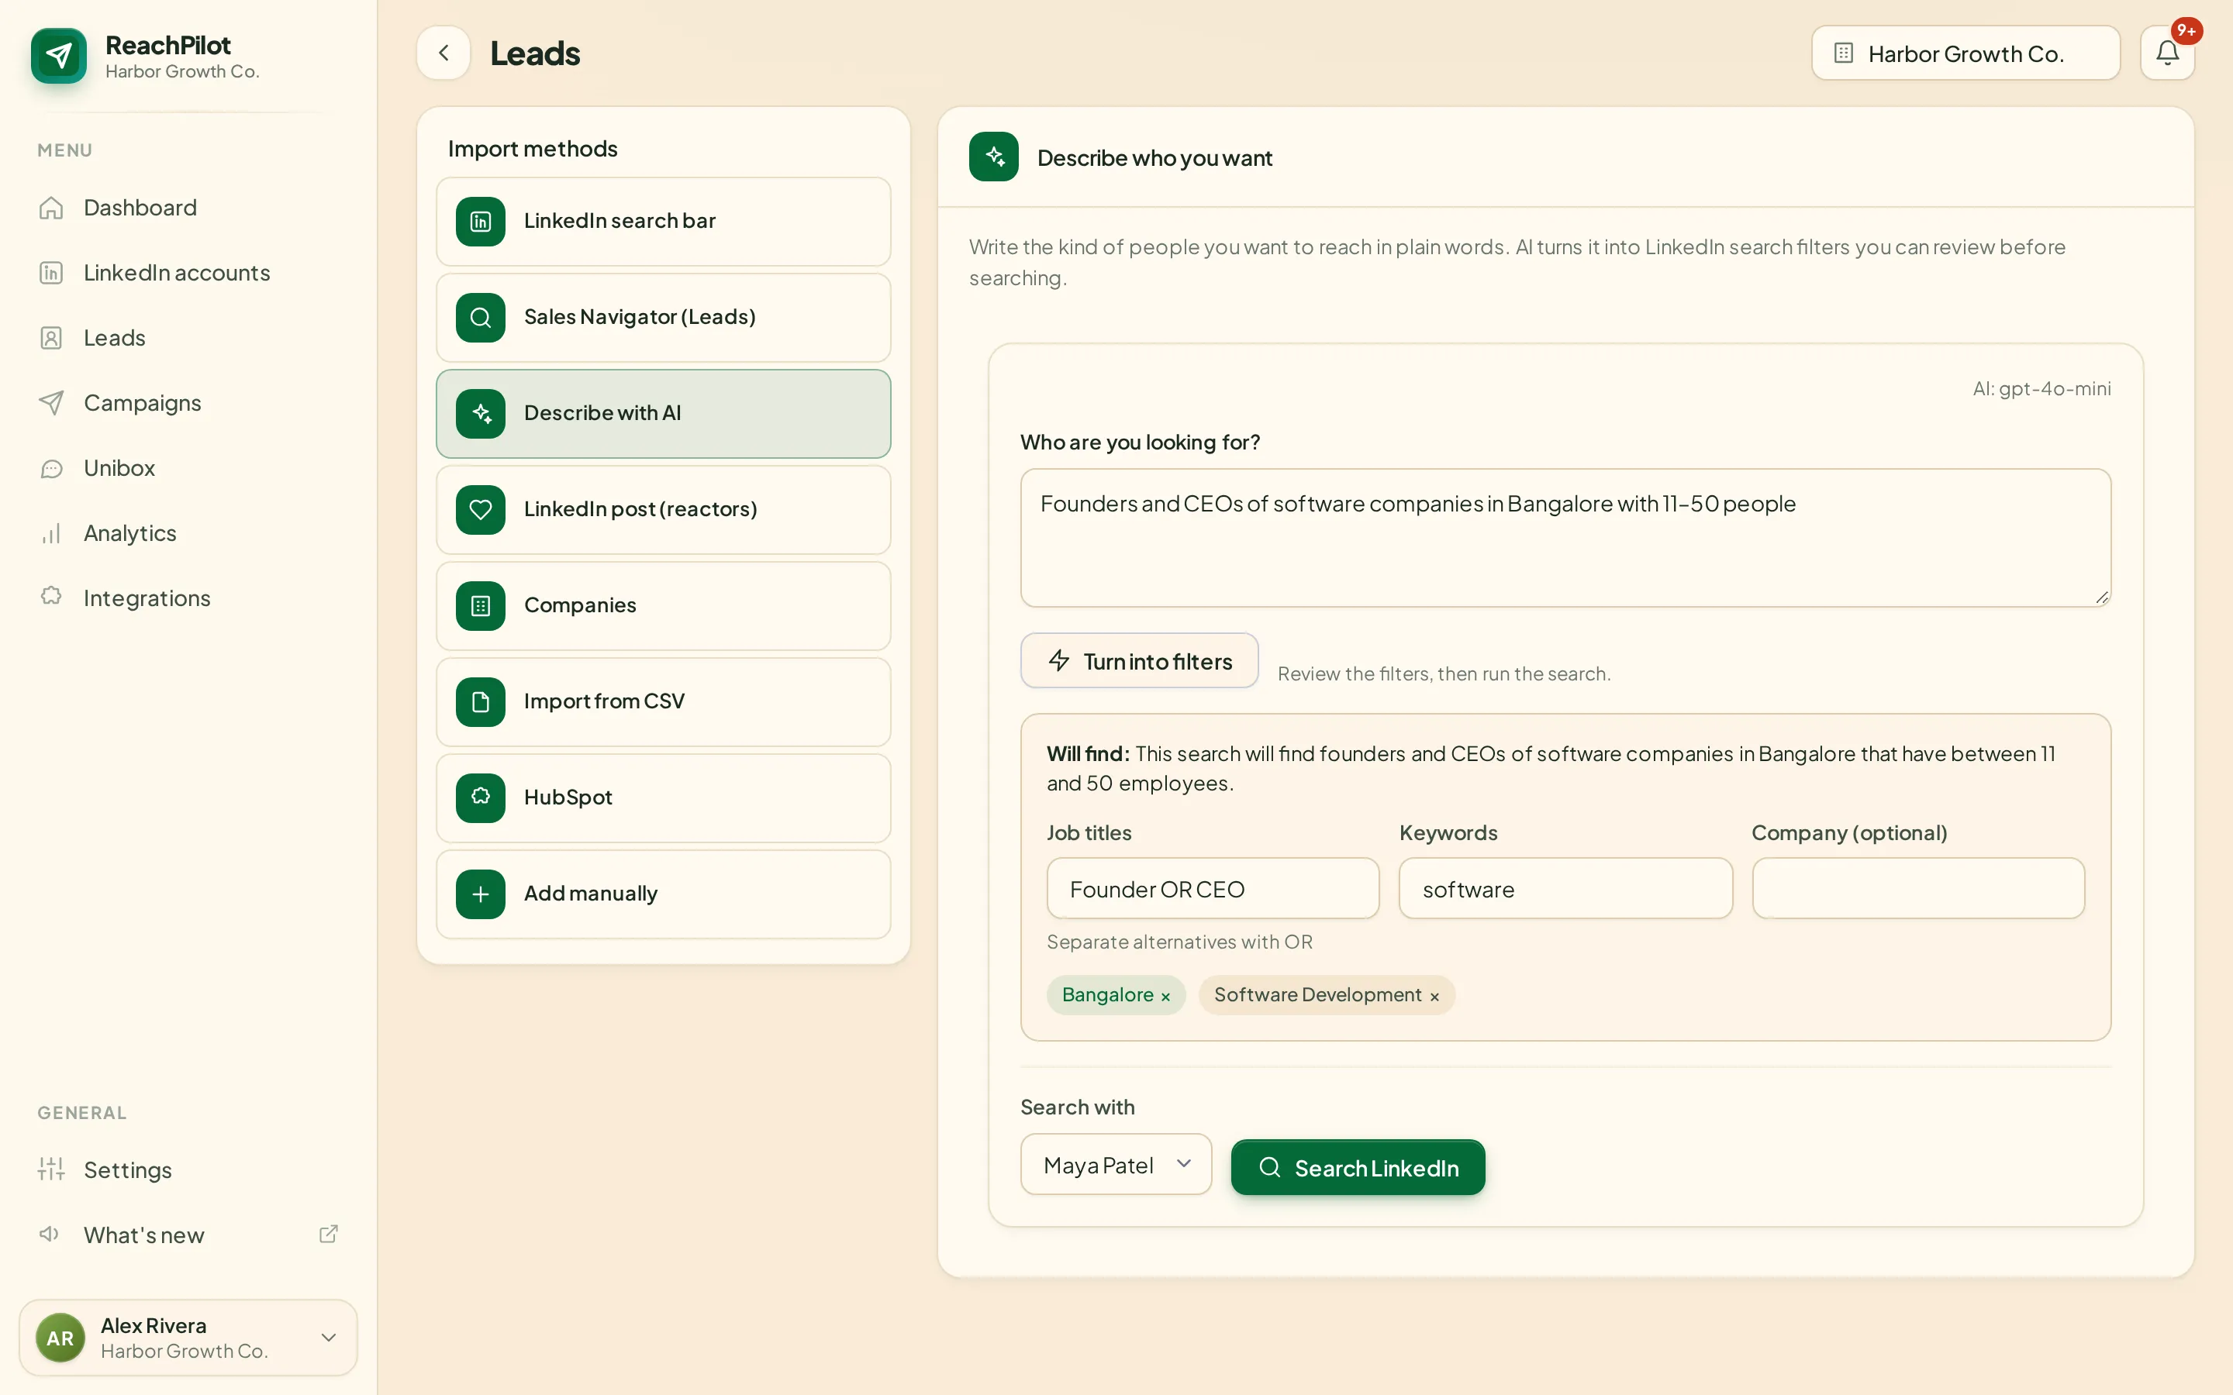
Task: Click the ReachPilot paper plane logo
Action: coord(58,55)
